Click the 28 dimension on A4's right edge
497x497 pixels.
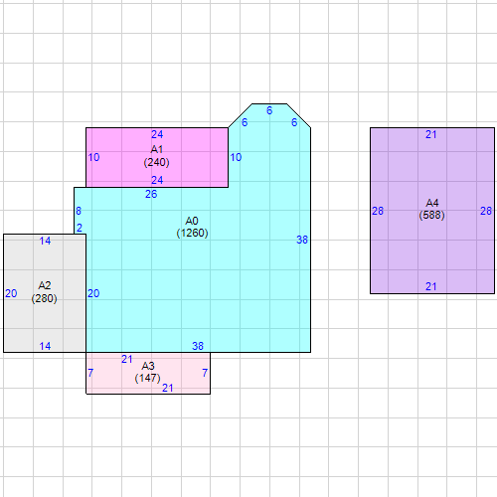(x=486, y=211)
